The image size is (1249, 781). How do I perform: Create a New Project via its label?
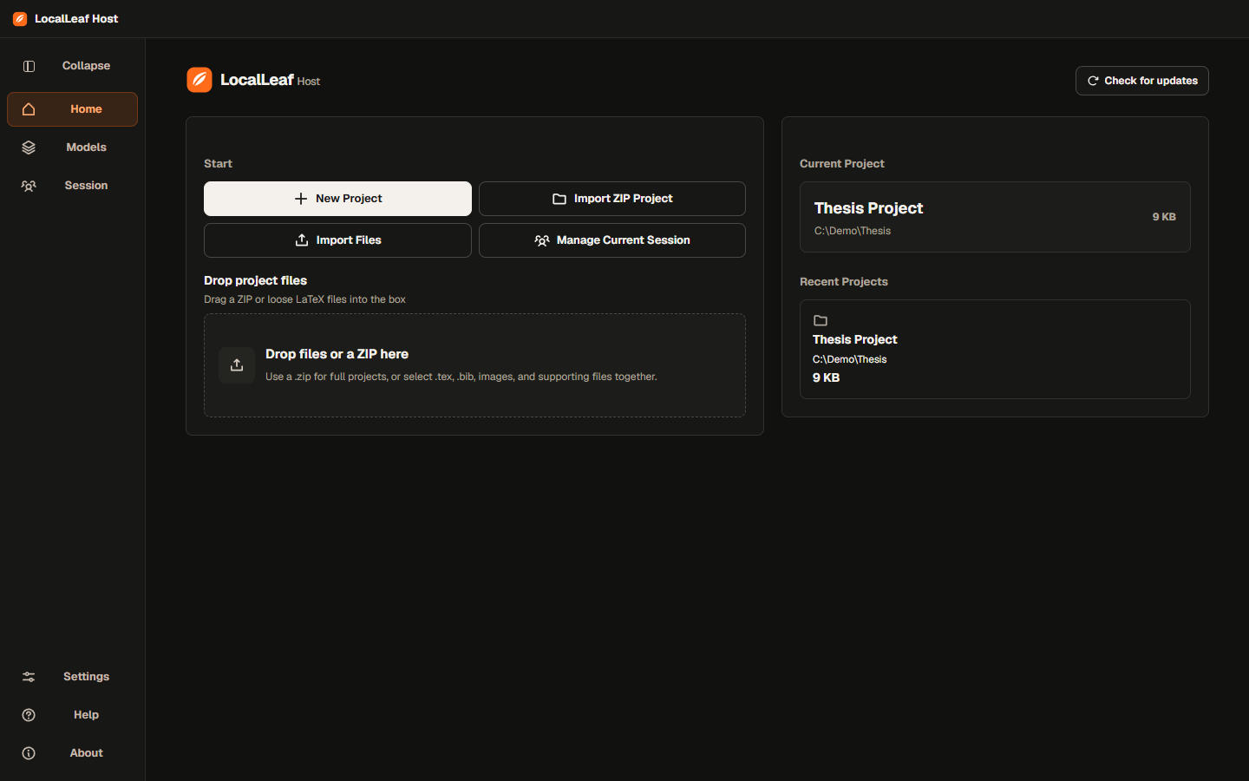(x=349, y=199)
